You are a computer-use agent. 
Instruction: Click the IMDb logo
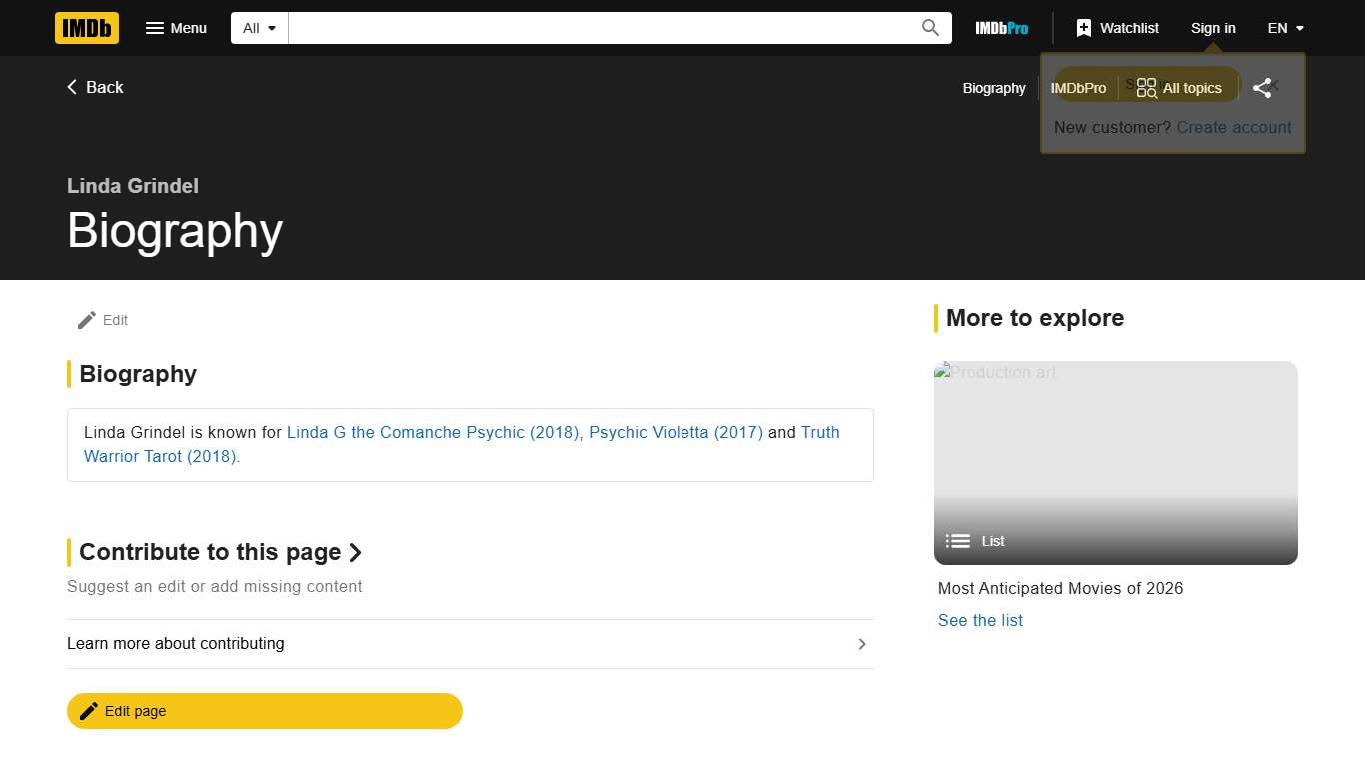point(87,28)
